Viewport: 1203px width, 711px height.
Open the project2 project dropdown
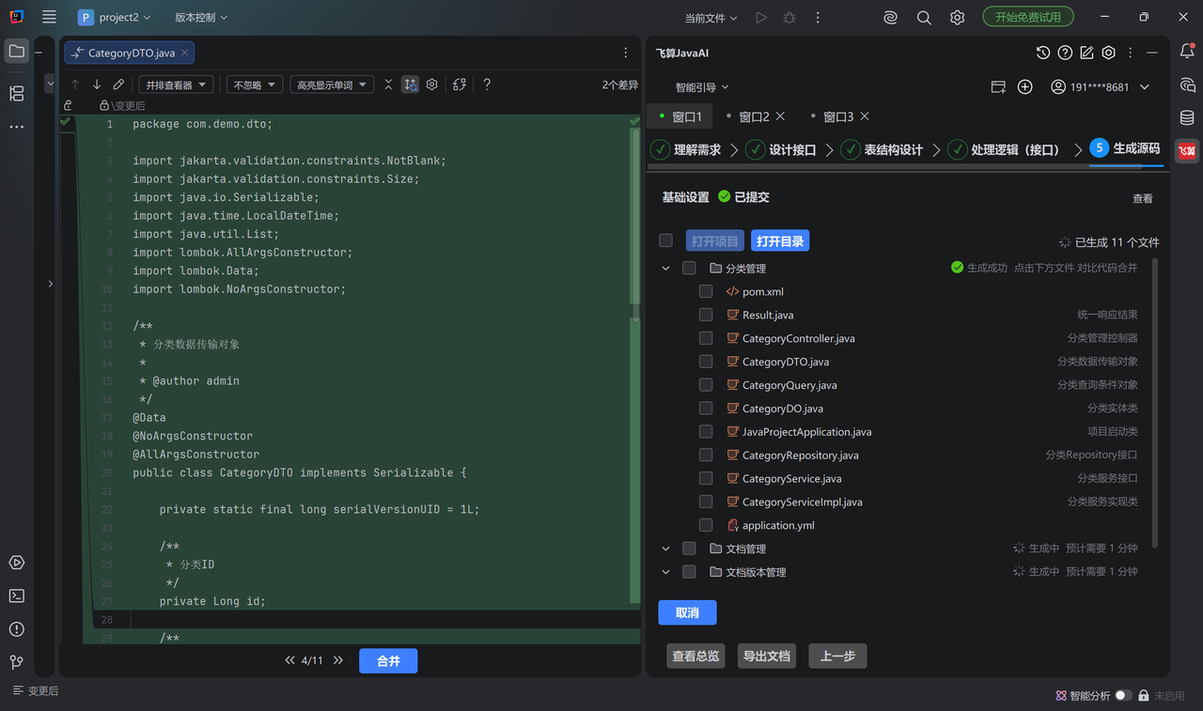click(x=116, y=17)
